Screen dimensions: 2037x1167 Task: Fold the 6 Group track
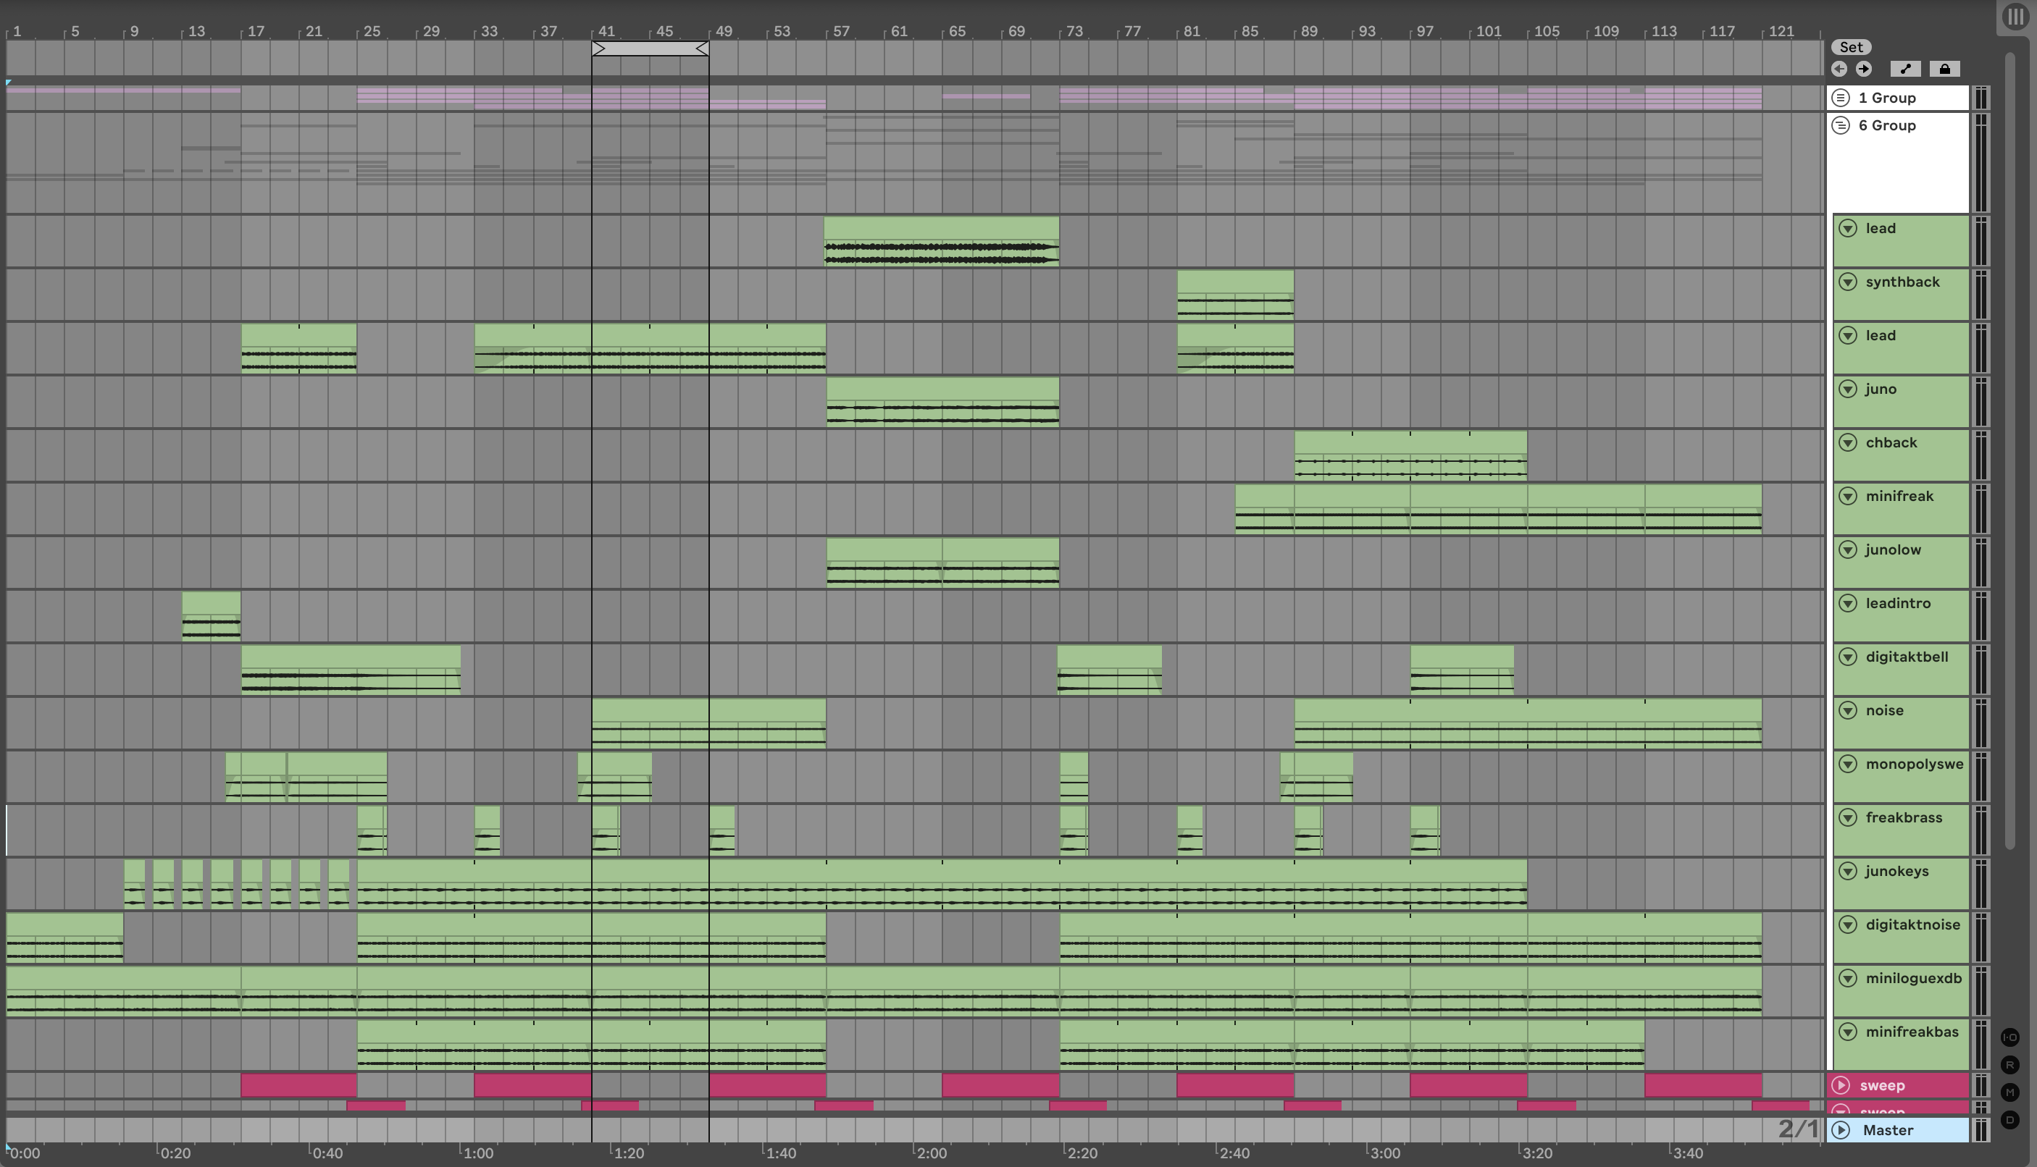coord(1841,125)
